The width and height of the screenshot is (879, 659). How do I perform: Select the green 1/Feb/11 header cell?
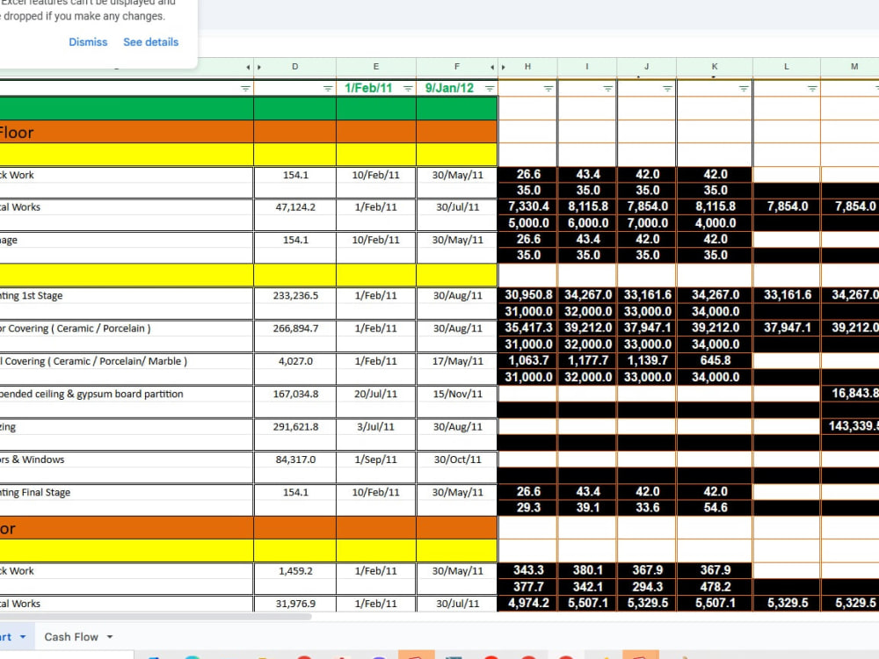(x=376, y=88)
